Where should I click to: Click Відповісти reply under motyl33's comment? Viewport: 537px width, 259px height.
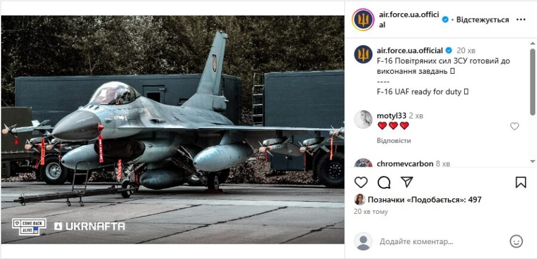point(394,141)
